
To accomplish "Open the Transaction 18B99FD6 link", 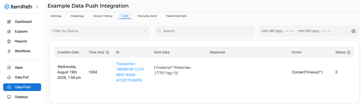I will pyautogui.click(x=131, y=72).
